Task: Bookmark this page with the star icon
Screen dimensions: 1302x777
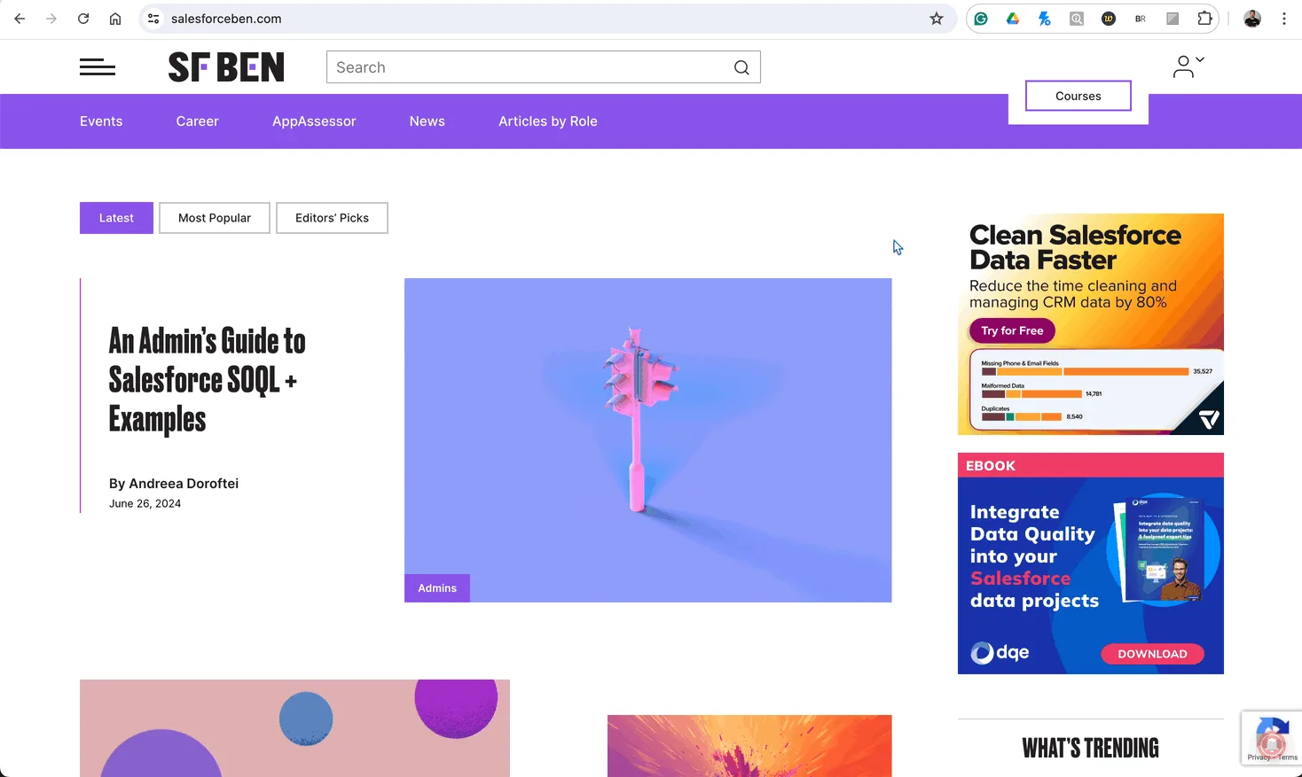Action: 937,19
